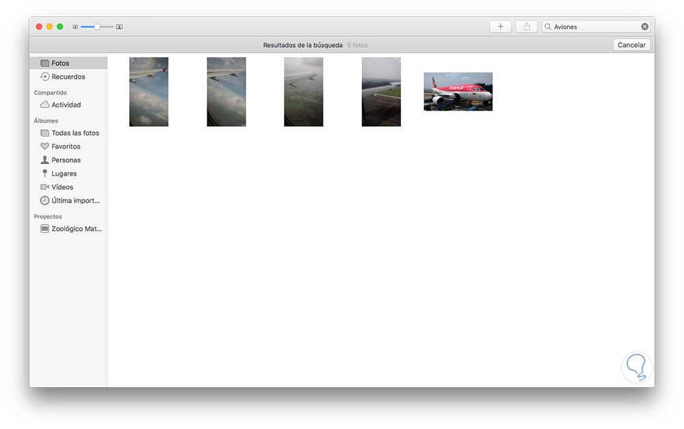Click the Proyectos section header
This screenshot has width=684, height=429.
point(48,217)
